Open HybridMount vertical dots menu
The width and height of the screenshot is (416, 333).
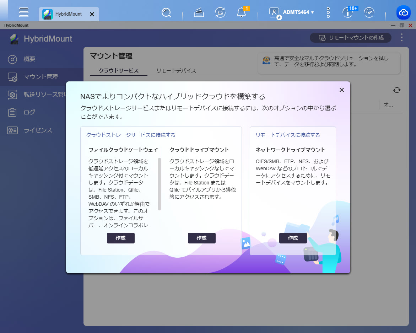[402, 38]
